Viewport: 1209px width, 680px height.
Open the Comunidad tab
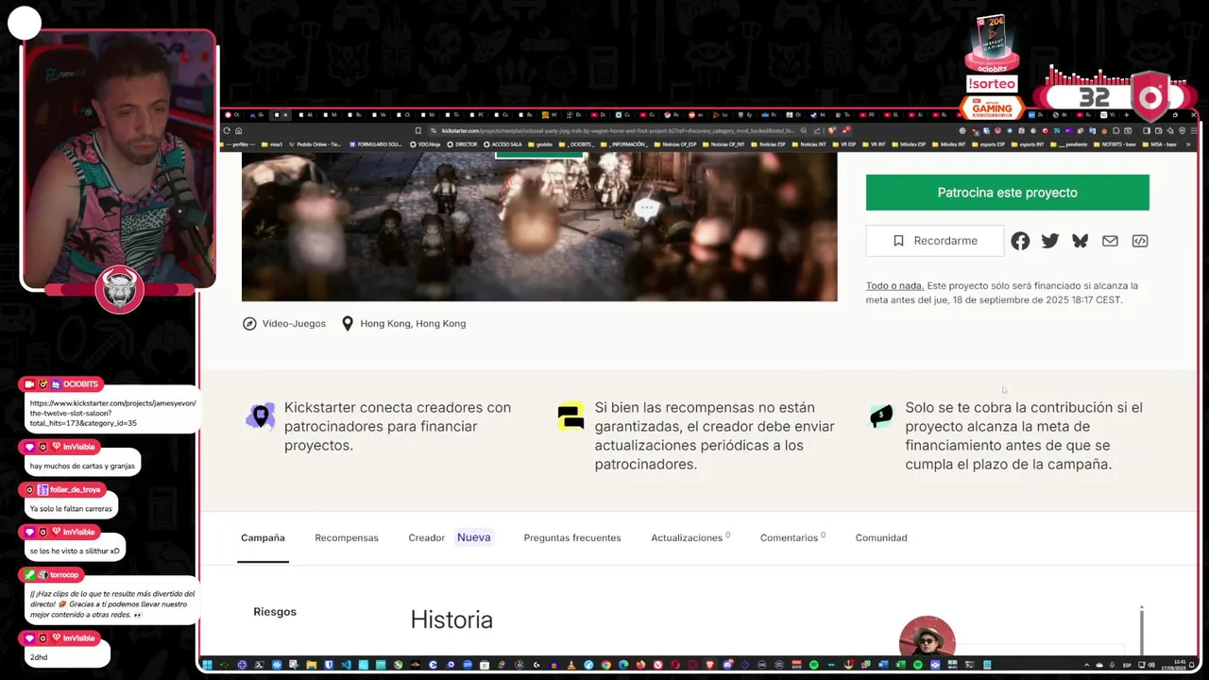click(881, 537)
